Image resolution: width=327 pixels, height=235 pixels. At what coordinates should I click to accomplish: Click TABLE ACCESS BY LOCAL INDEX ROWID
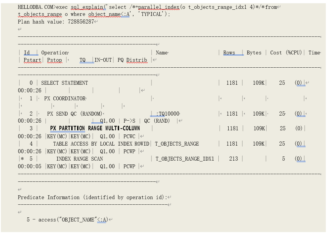coord(101,144)
